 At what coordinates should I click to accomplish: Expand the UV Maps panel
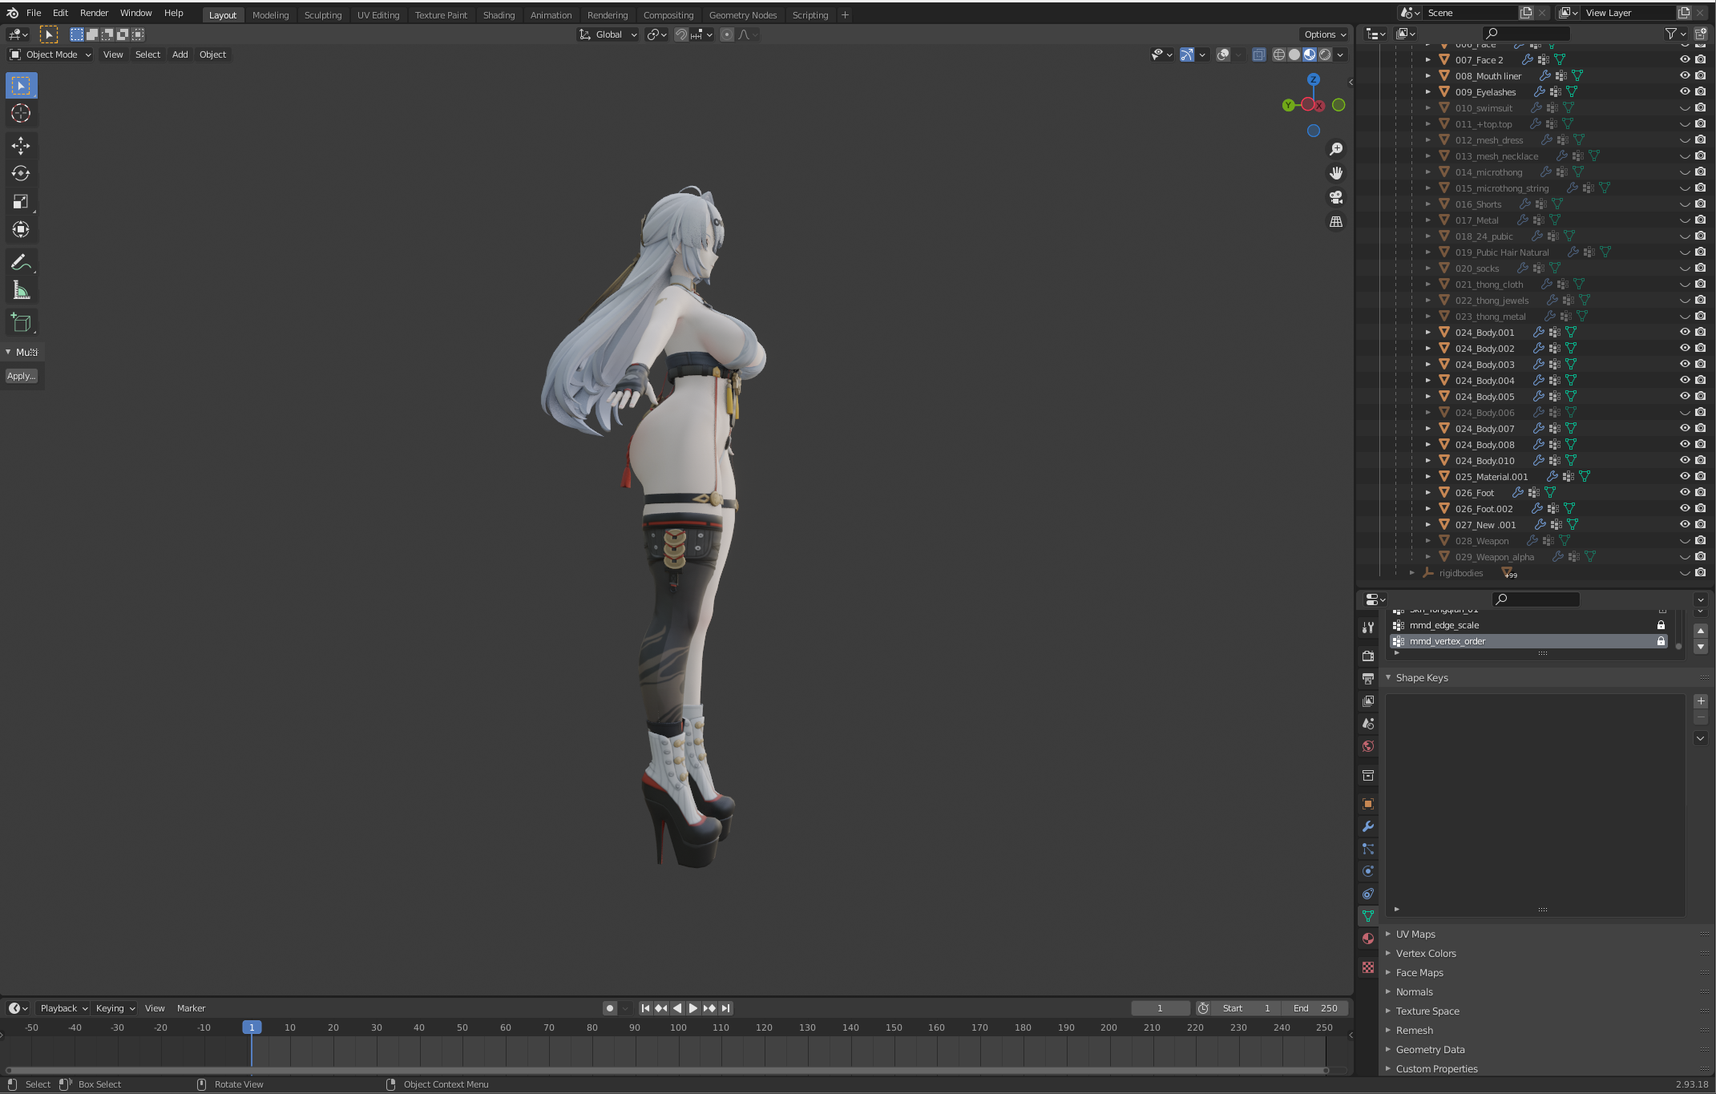tap(1415, 934)
